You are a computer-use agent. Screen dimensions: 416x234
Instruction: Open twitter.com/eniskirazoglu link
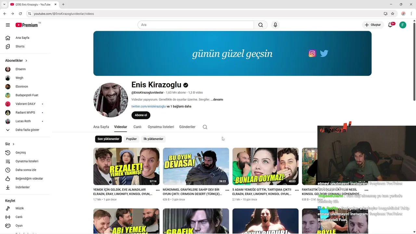pos(149,107)
